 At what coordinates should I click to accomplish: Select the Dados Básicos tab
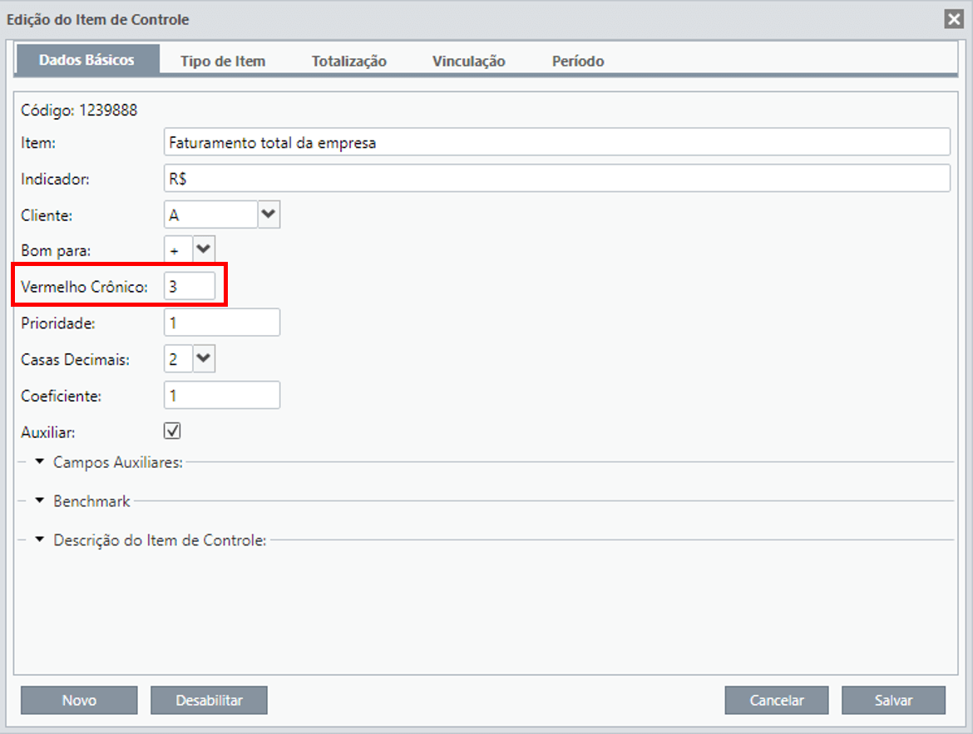click(86, 60)
